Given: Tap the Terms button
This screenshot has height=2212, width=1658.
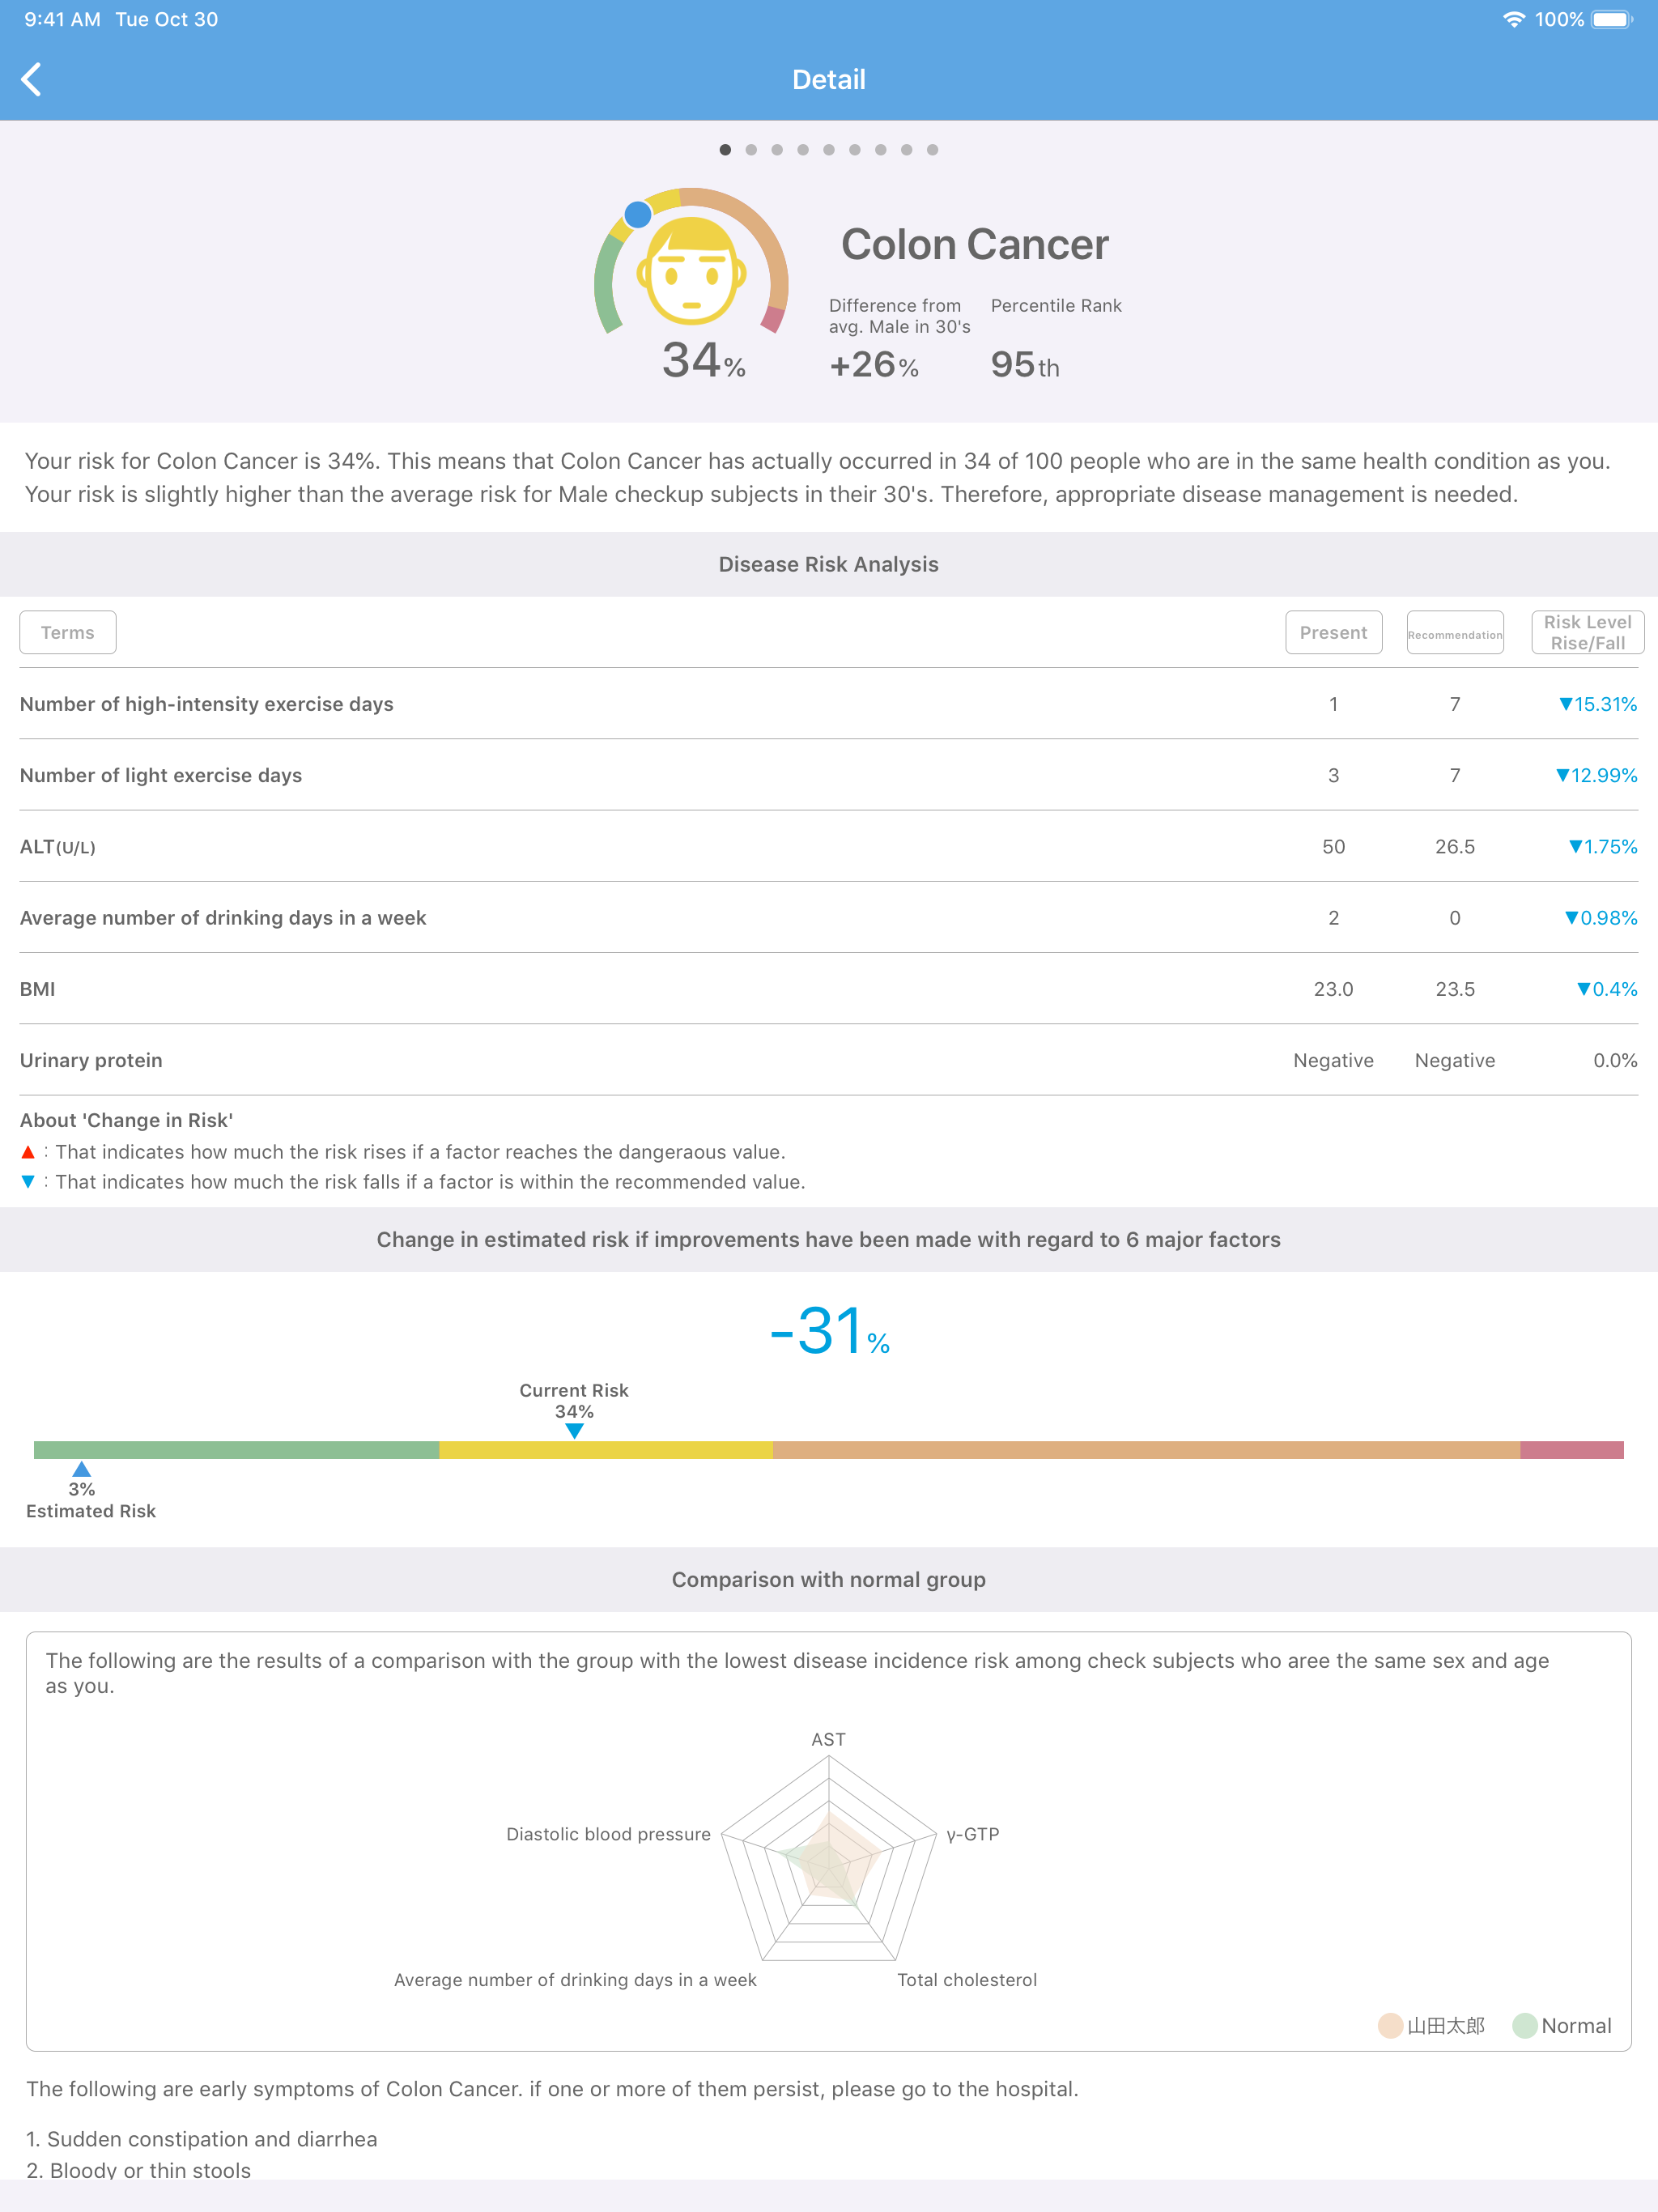Looking at the screenshot, I should (x=68, y=632).
